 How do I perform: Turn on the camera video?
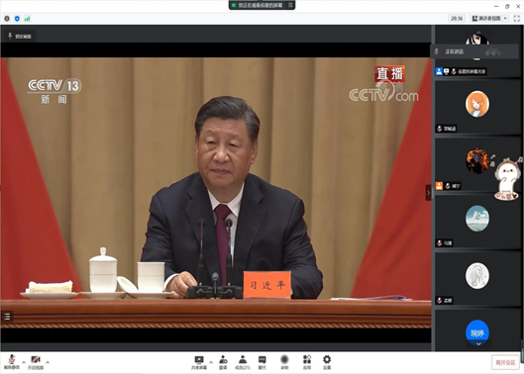36,362
